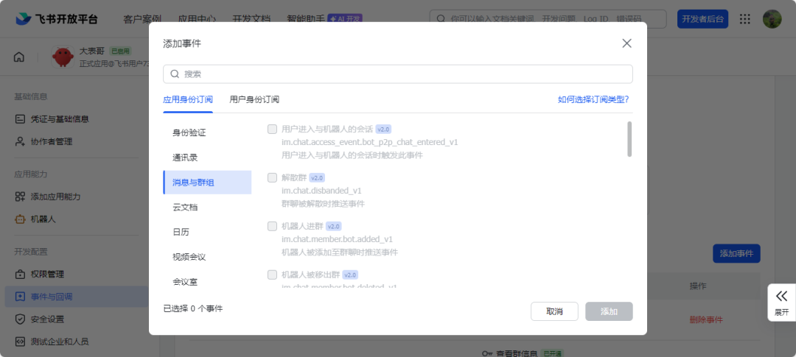
Task: Click the 添加应用能力 grid icon
Action: pyautogui.click(x=20, y=197)
